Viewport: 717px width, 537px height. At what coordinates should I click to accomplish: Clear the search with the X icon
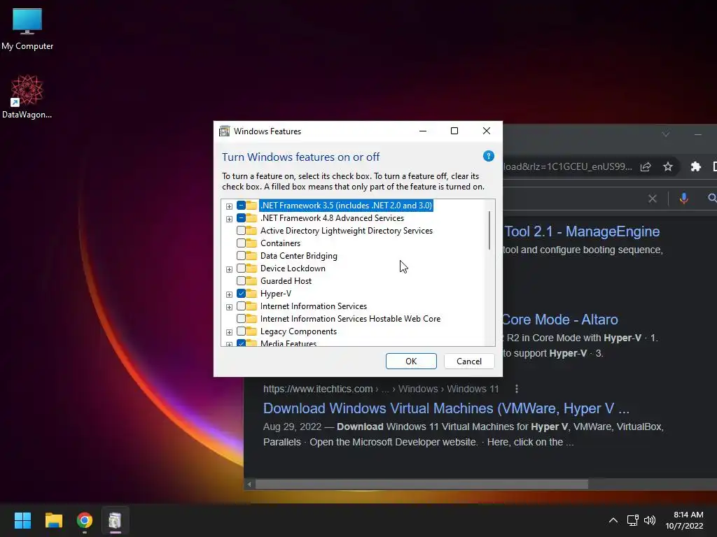pos(653,199)
